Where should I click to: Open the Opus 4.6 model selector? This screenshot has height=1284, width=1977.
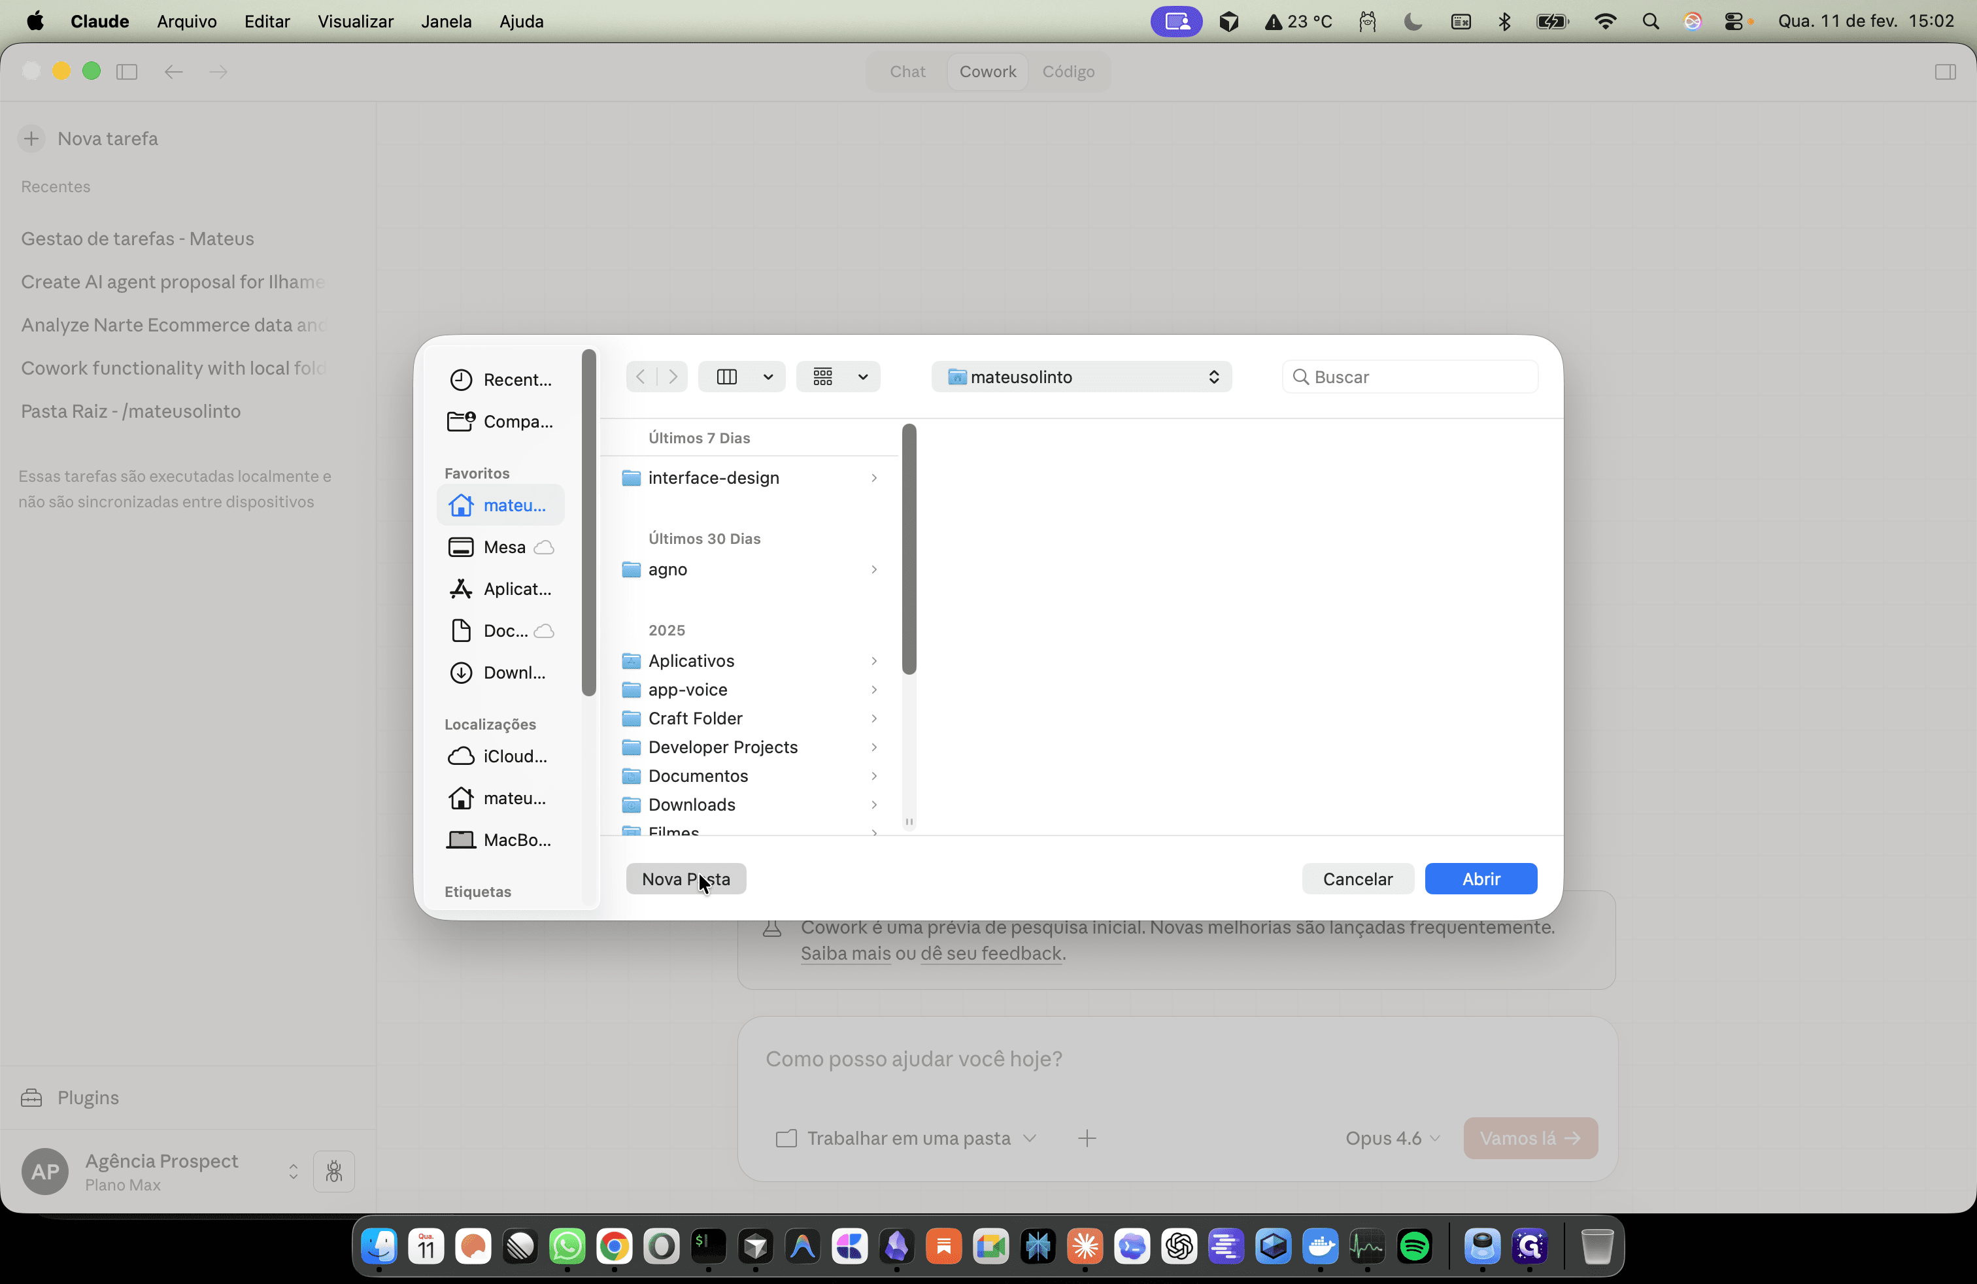1393,1138
